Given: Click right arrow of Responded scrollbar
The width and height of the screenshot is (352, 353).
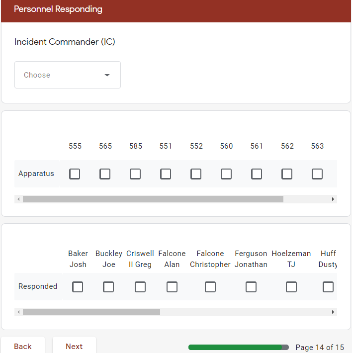Looking at the screenshot, I should point(333,312).
